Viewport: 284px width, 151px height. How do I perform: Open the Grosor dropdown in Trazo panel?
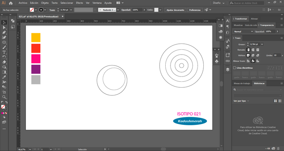(262, 44)
